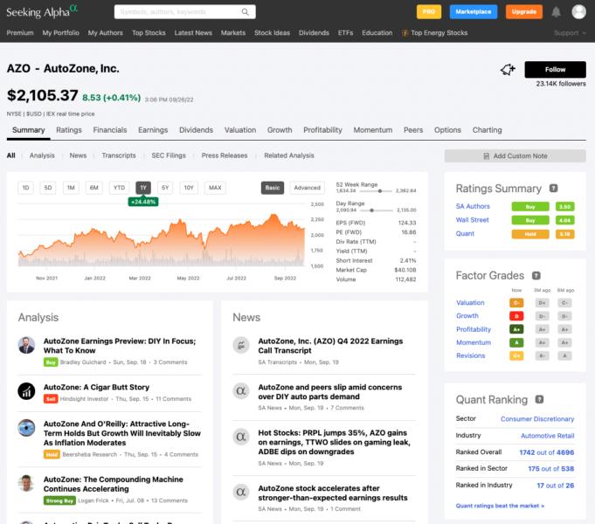This screenshot has height=524, width=595.
Task: Select the 5D chart range
Action: click(48, 188)
